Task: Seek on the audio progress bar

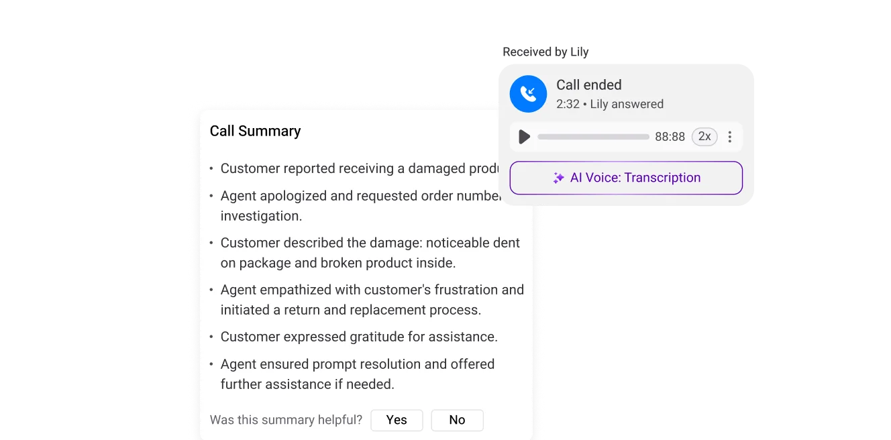Action: pyautogui.click(x=593, y=136)
